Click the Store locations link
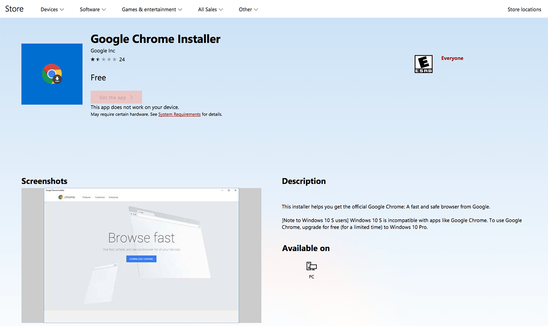 (524, 9)
